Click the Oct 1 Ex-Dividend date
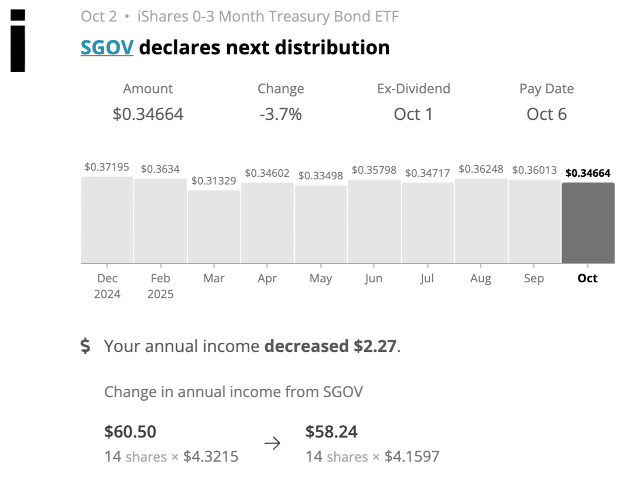619x479 pixels. point(413,114)
